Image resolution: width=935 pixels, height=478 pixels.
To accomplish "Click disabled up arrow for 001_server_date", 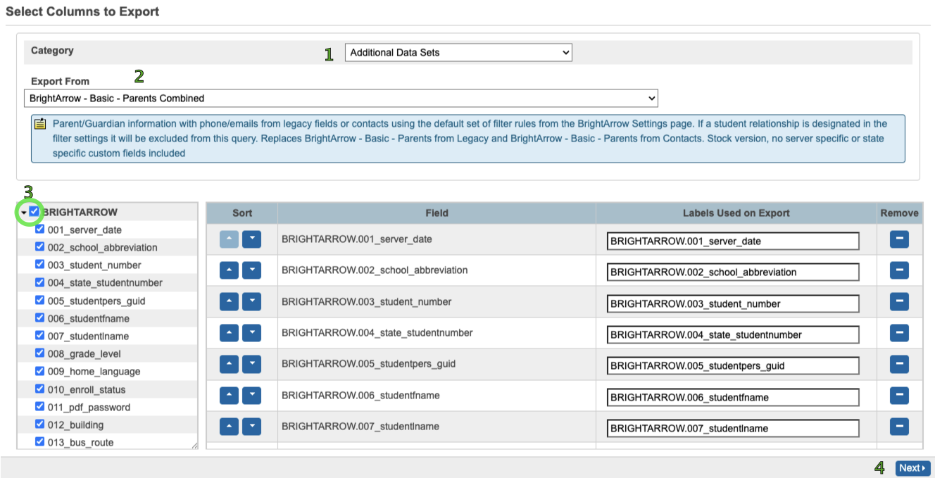I will (230, 239).
